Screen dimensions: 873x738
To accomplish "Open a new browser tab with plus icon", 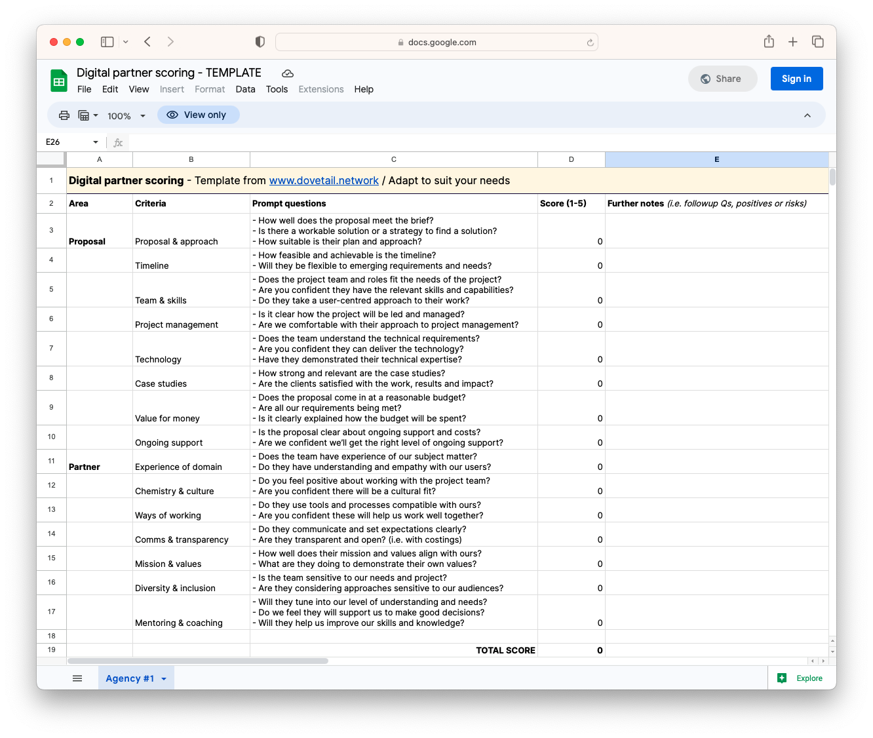I will pyautogui.click(x=792, y=41).
